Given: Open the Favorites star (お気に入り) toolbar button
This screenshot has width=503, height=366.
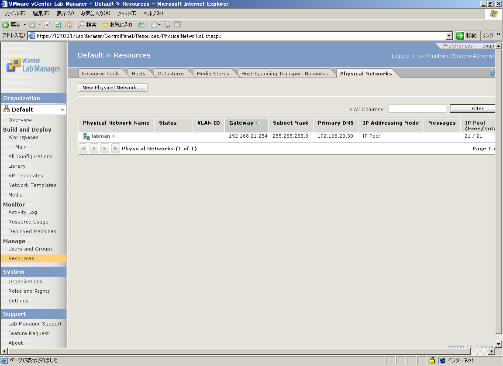Looking at the screenshot, I should coord(117,25).
